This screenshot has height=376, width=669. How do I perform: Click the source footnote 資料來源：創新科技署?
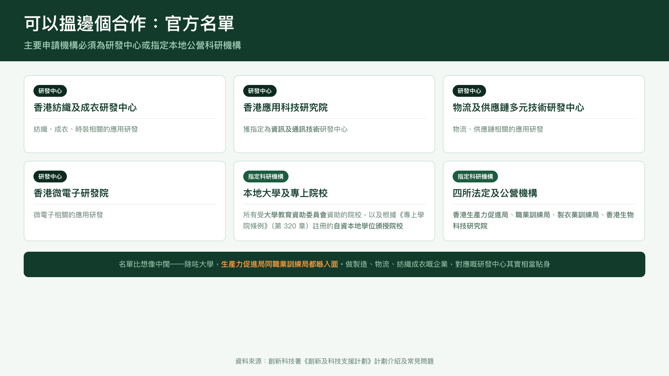coord(268,361)
